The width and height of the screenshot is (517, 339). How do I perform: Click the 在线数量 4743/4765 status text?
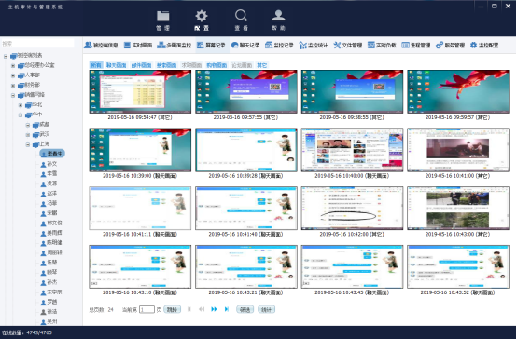click(27, 332)
